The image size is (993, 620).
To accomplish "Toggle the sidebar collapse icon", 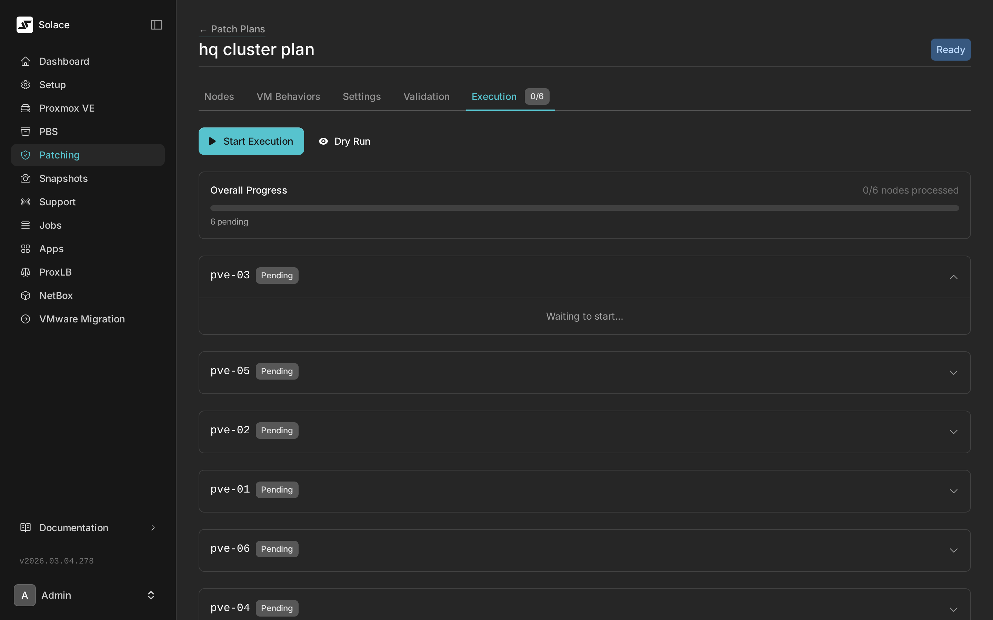I will (x=156, y=25).
